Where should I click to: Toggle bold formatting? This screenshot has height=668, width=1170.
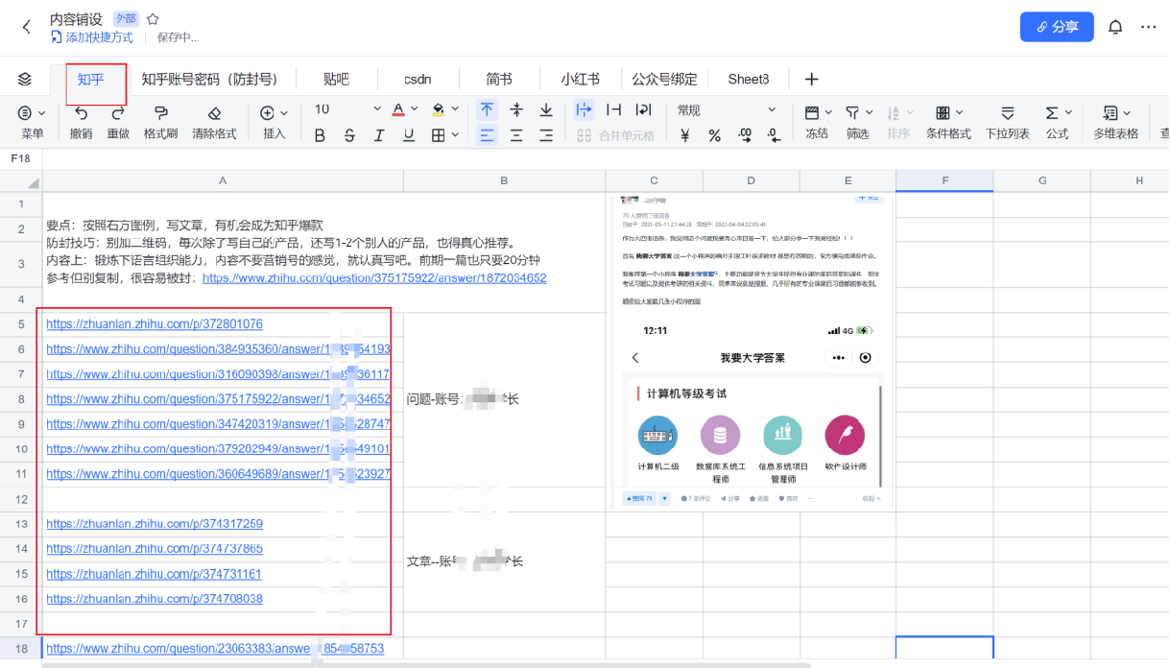point(321,135)
